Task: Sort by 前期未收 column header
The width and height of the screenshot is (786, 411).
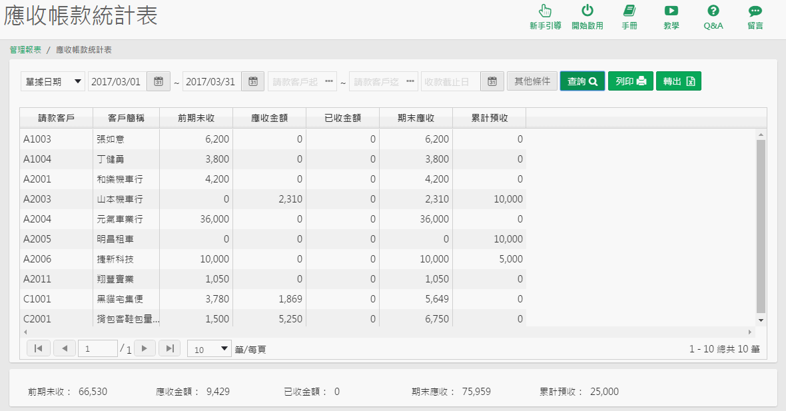Action: [196, 118]
